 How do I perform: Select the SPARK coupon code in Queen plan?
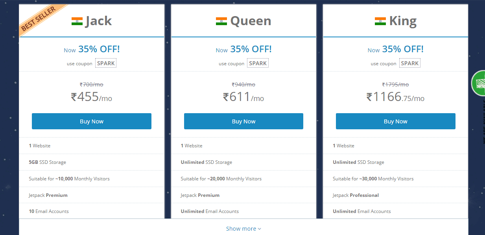(258, 63)
